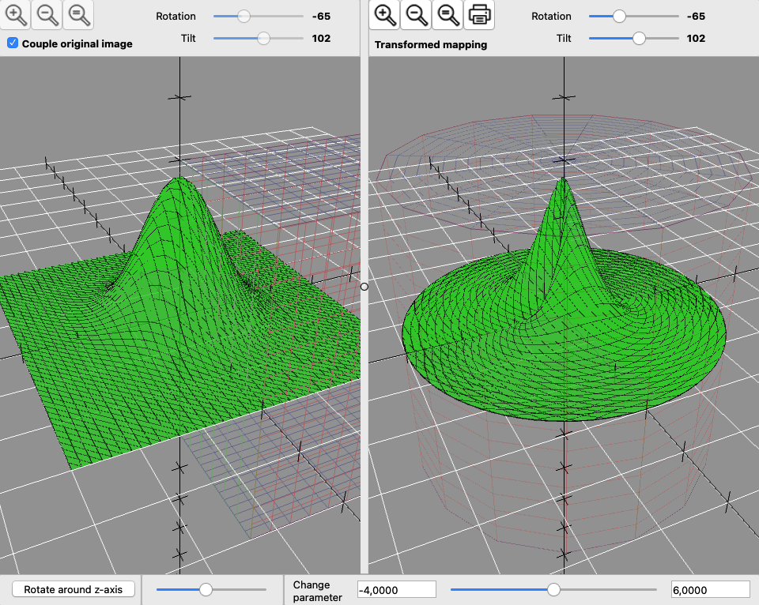This screenshot has height=605, width=759.
Task: Zoom in on the Transformed mapping view
Action: pyautogui.click(x=385, y=14)
